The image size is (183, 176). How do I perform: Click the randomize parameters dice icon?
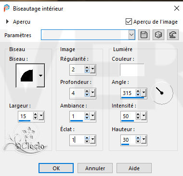click(x=158, y=35)
